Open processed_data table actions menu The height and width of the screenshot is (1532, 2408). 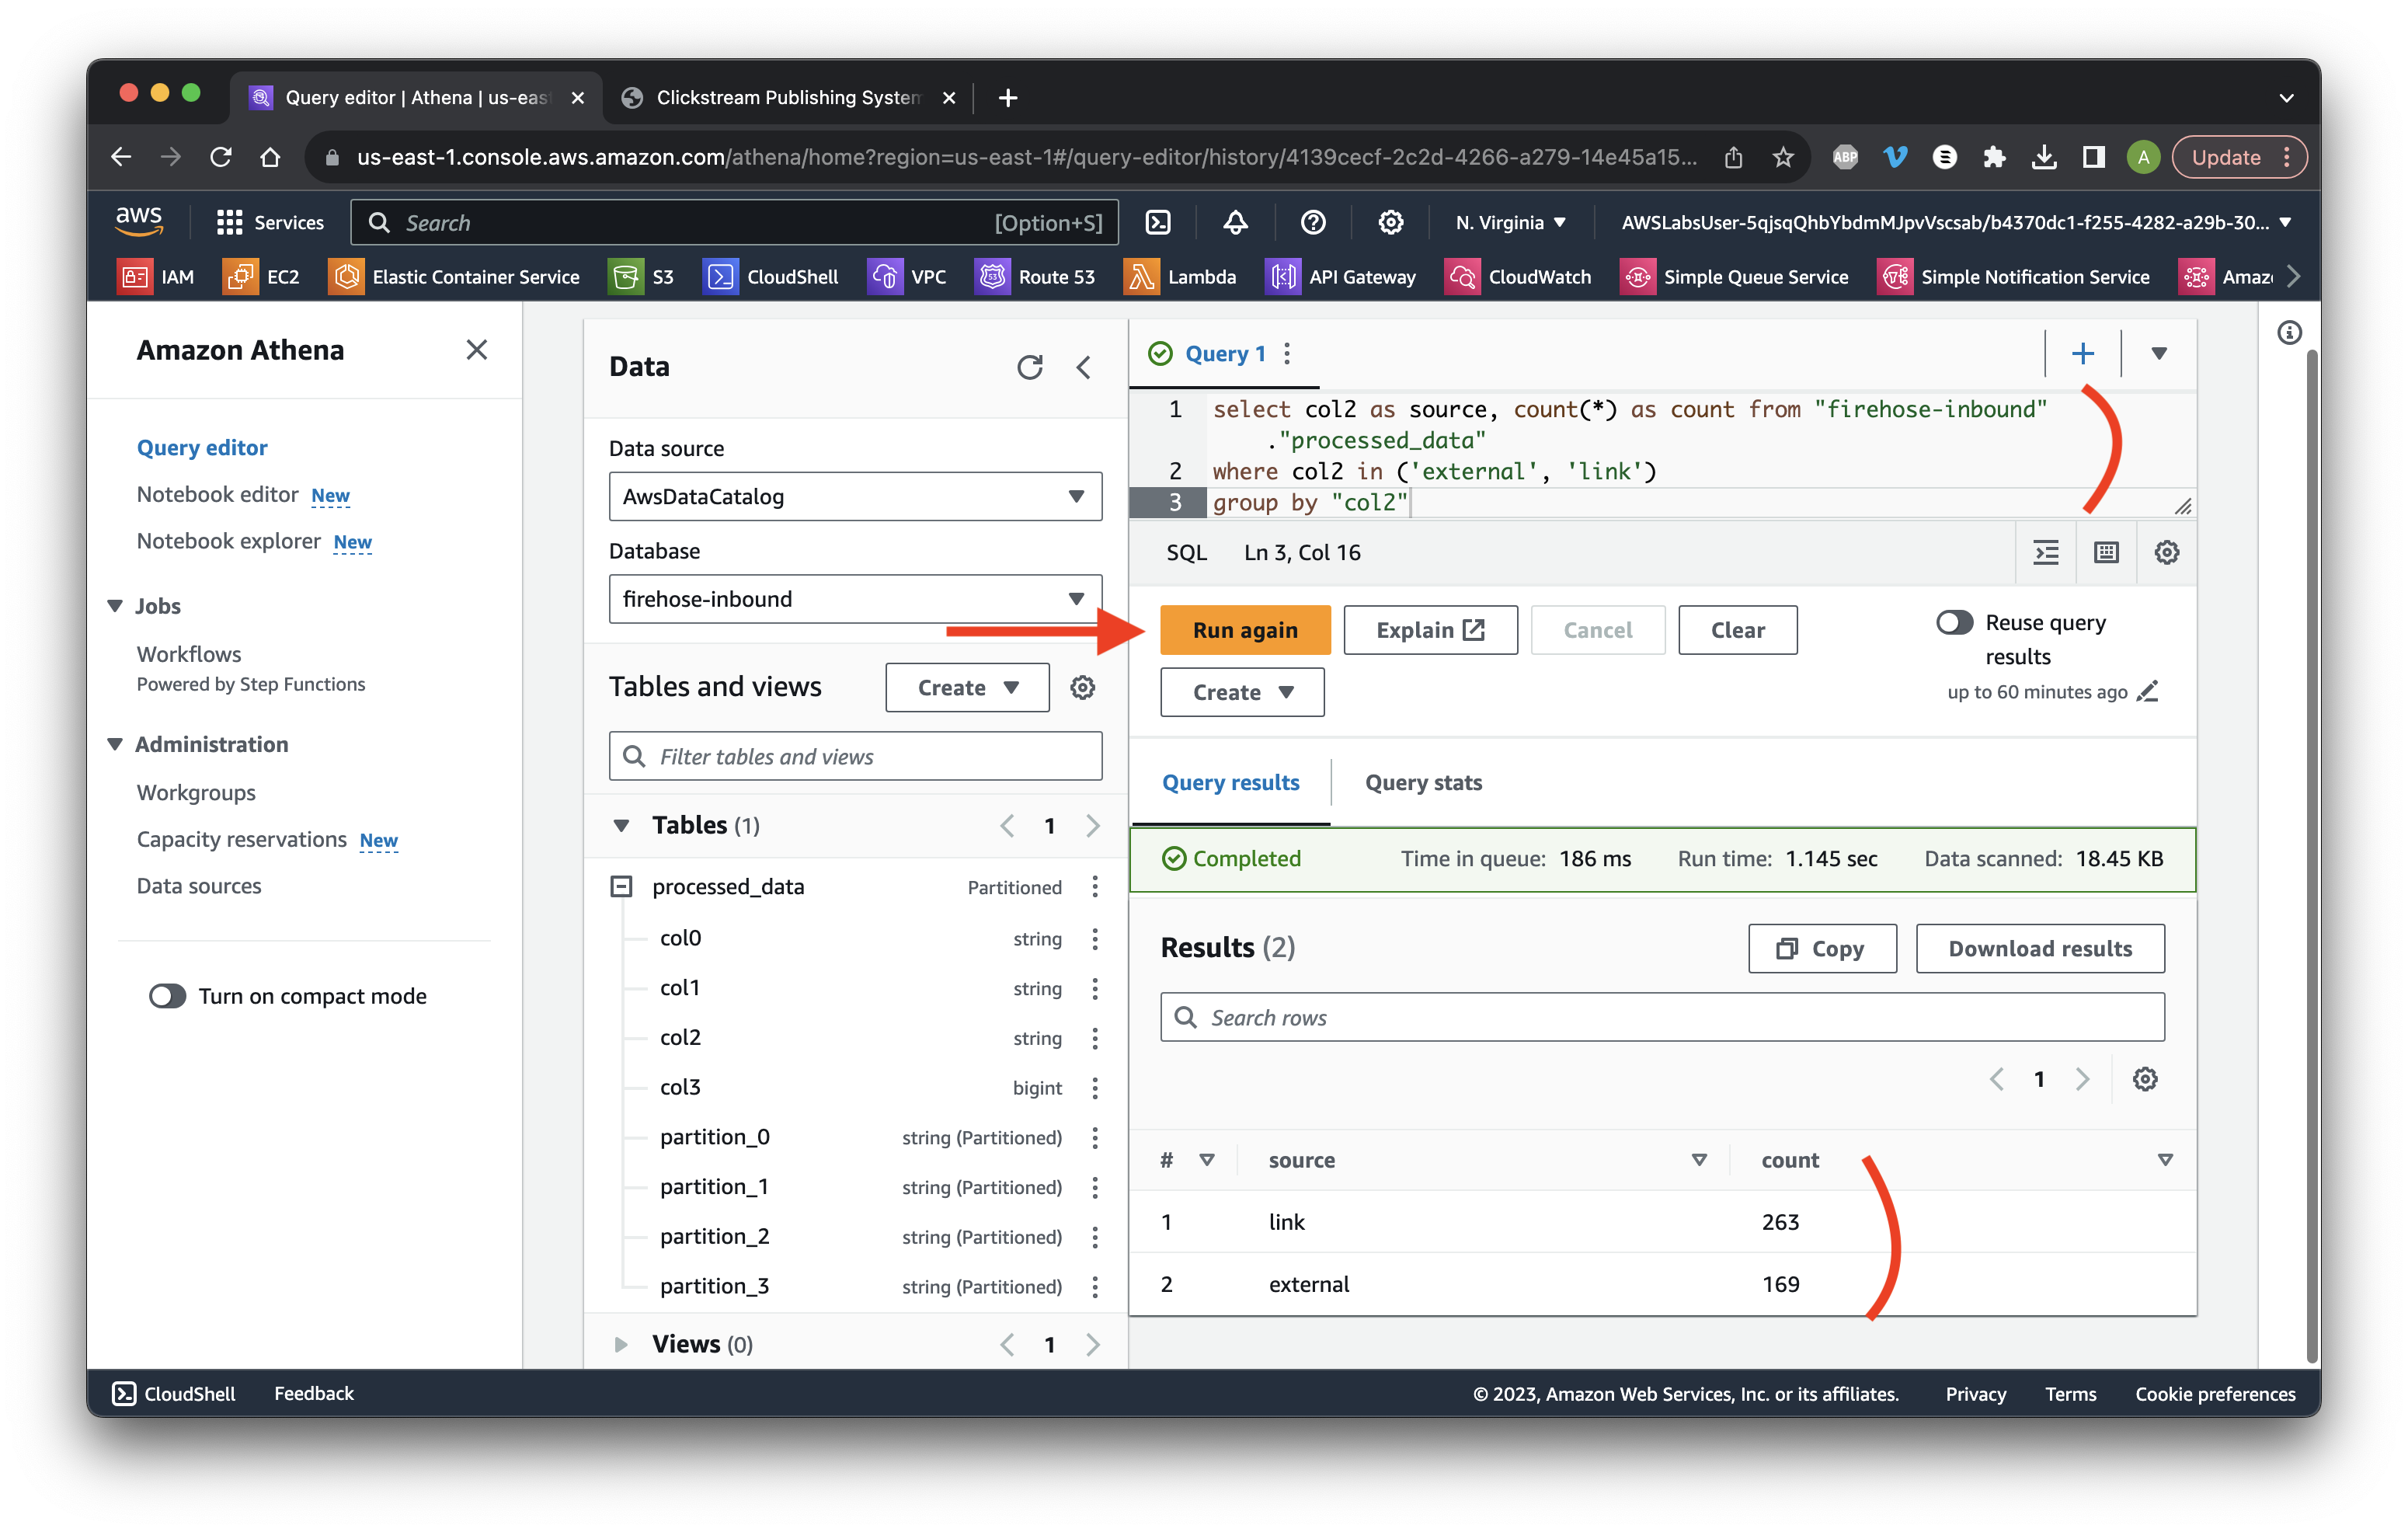click(x=1095, y=886)
